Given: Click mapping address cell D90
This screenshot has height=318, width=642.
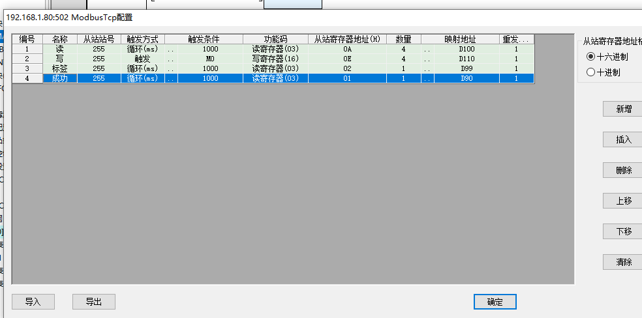Looking at the screenshot, I should click(466, 78).
